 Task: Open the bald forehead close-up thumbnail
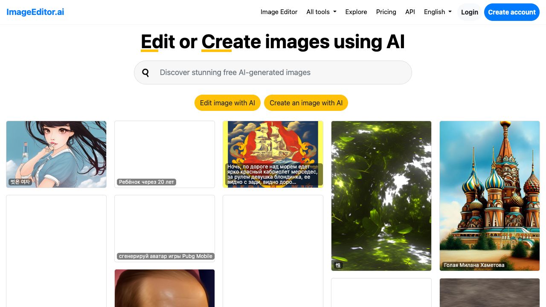tap(165, 288)
